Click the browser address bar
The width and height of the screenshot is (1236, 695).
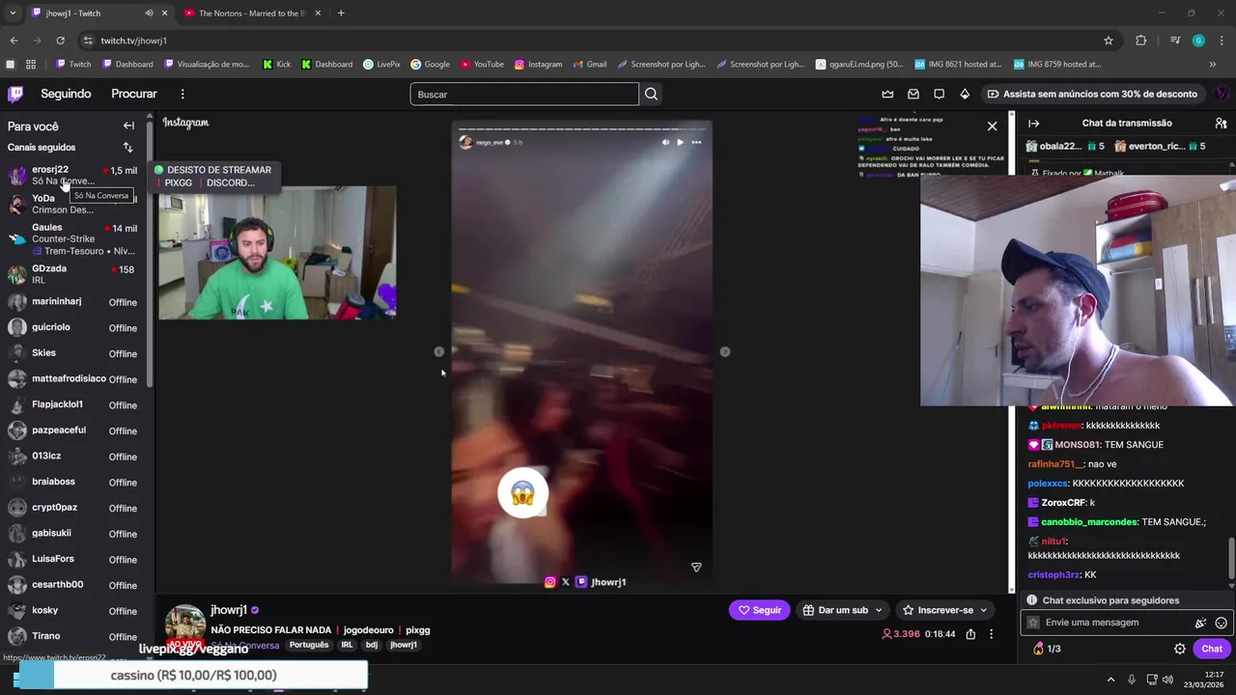point(589,41)
